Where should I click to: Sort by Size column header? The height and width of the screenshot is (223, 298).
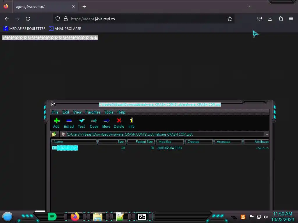coord(112,142)
